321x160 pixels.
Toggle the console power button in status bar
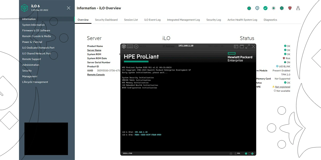pyautogui.click(x=252, y=154)
